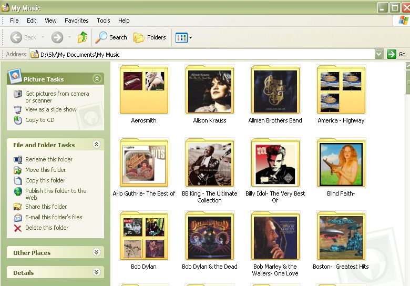
Task: Click the Copy this folder icon
Action: pyautogui.click(x=18, y=181)
